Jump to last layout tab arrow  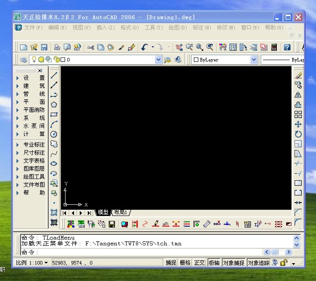tap(89, 213)
